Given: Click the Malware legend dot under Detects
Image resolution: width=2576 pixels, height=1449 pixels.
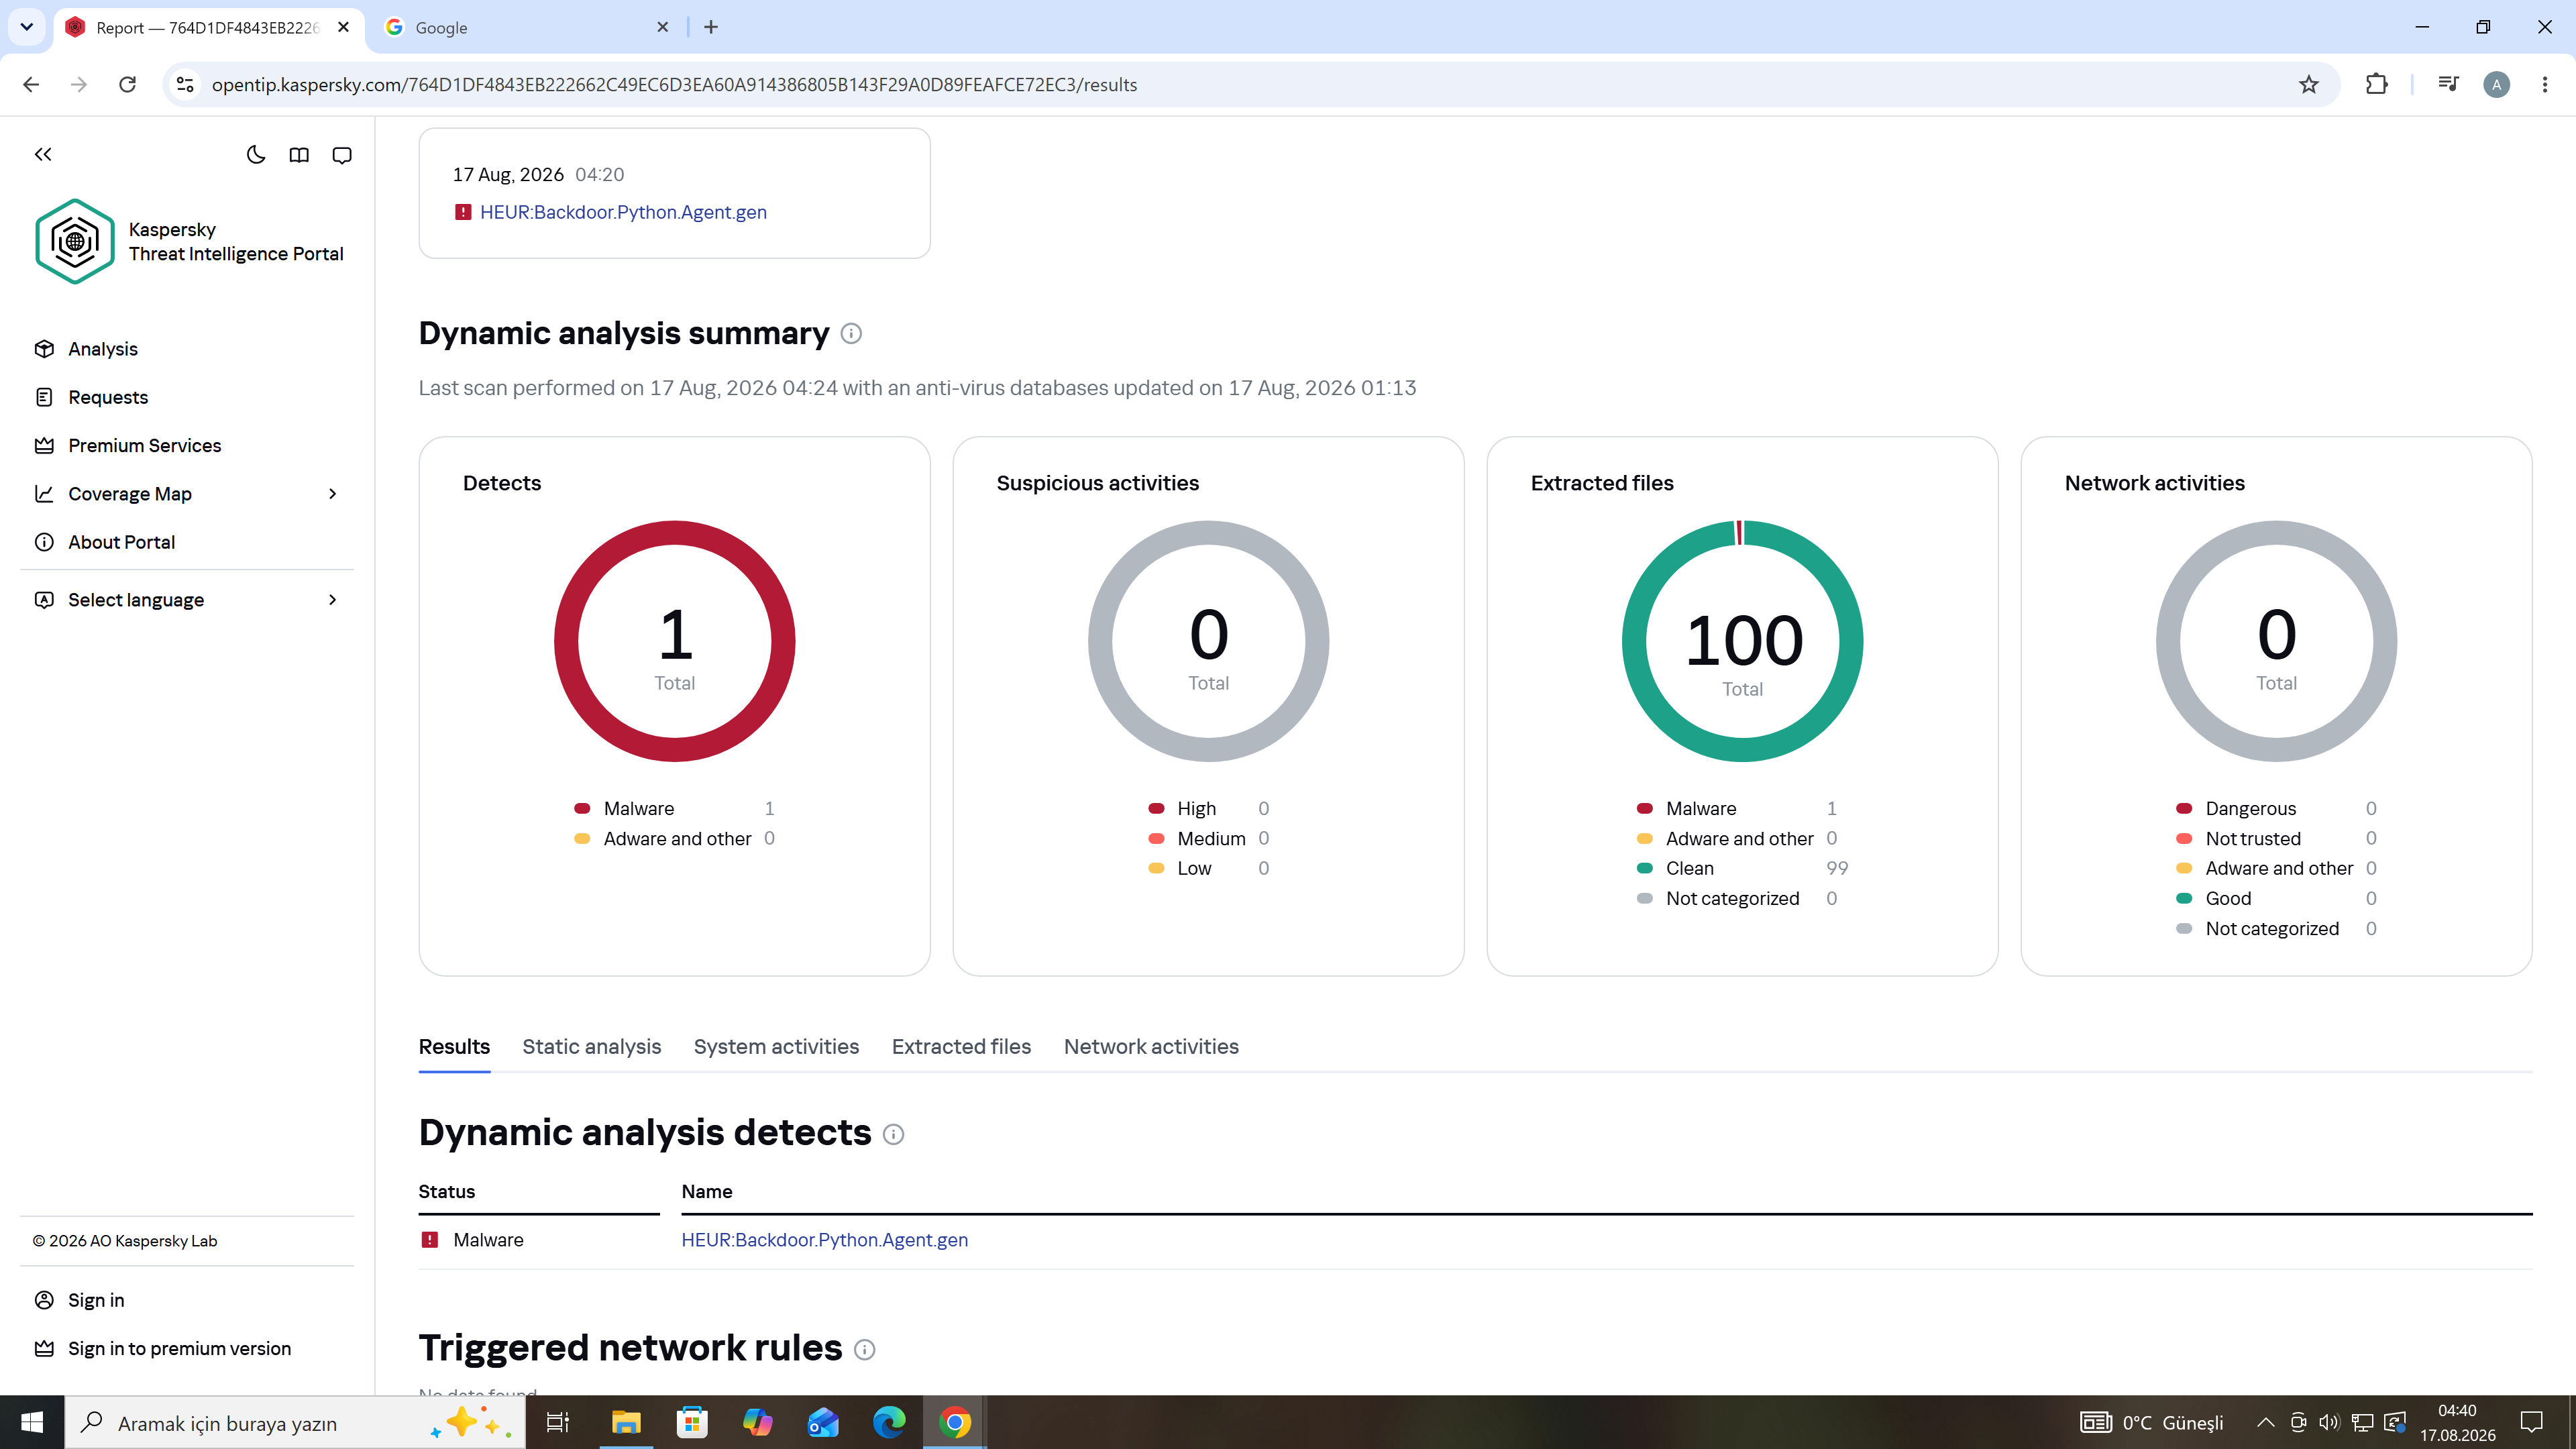Looking at the screenshot, I should 582,808.
